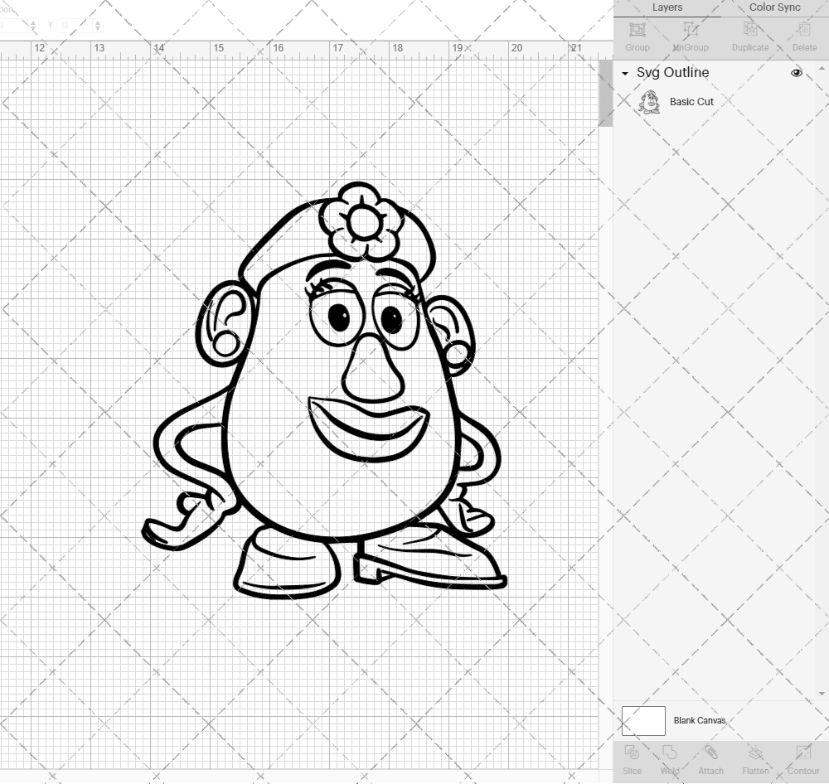829x784 pixels.
Task: Increase Y value with the stepper up arrow
Action: 97,22
